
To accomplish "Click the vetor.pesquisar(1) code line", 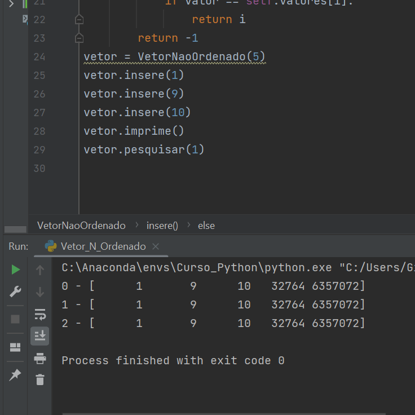I will [x=144, y=150].
